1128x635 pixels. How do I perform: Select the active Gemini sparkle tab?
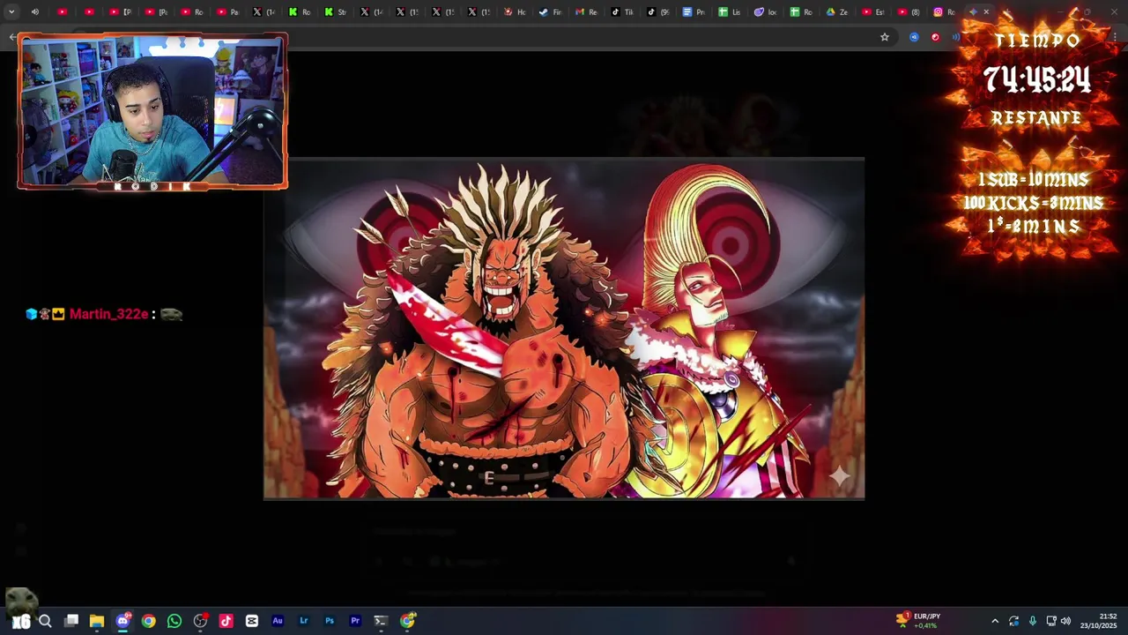coord(974,12)
